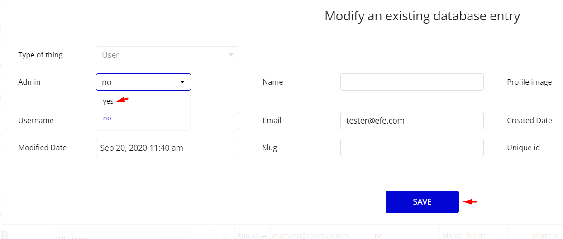Click the disabled Type of thing dropdown arrow
The width and height of the screenshot is (563, 239).
pyautogui.click(x=231, y=55)
